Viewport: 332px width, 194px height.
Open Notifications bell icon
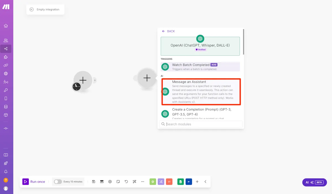[x=6, y=172]
